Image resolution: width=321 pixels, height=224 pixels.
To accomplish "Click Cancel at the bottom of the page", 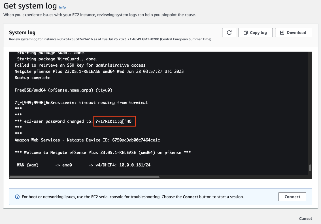I will pos(305,219).
